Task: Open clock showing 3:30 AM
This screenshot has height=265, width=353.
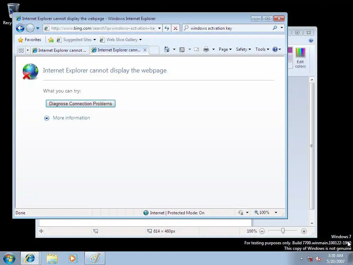Action: tap(335, 258)
